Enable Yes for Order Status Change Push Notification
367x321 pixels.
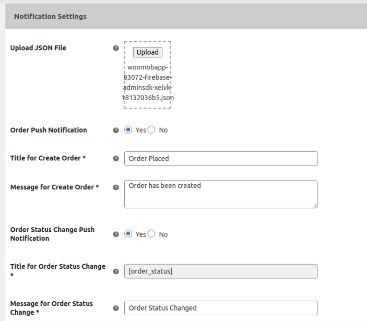(x=128, y=234)
